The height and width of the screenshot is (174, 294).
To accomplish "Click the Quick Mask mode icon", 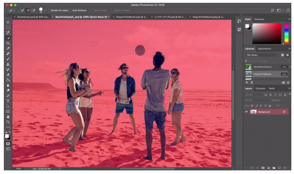I will click(x=8, y=144).
